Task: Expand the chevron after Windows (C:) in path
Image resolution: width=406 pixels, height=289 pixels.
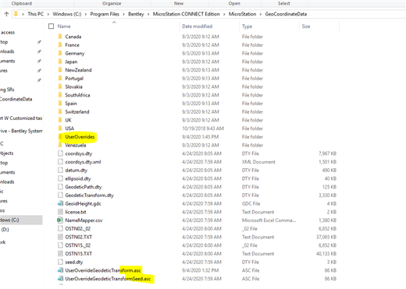Action: 86,14
